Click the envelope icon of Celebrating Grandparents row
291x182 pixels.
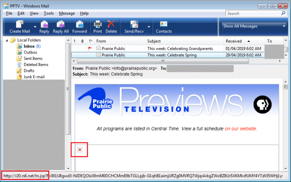pyautogui.click(x=99, y=48)
